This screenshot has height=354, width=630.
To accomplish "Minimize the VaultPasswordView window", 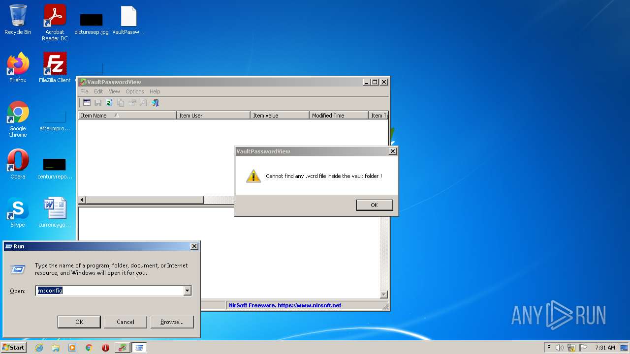I will click(367, 82).
